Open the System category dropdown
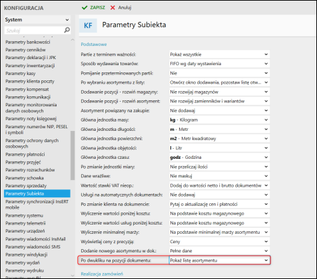 (37, 20)
